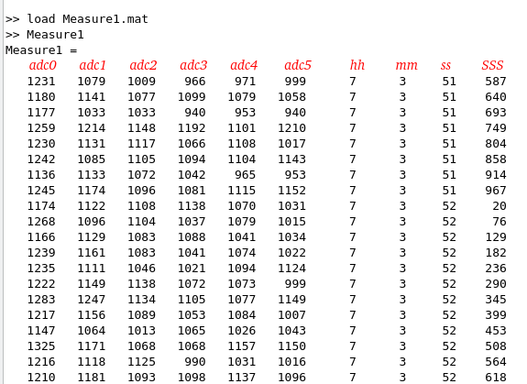527x384 pixels.
Task: Click the adc5 column header
Action: (298, 65)
